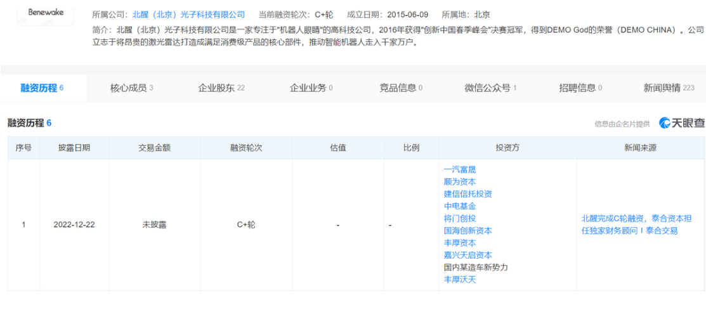Open investor link 嘉兴天启资本
The image size is (706, 326).
(x=468, y=255)
